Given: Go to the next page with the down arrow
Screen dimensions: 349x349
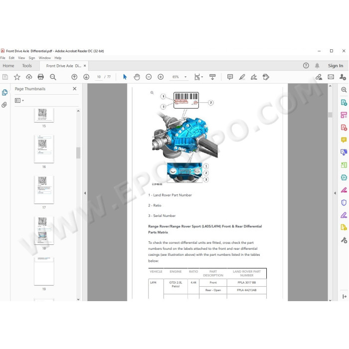Looking at the screenshot, I should pyautogui.click(x=86, y=77).
